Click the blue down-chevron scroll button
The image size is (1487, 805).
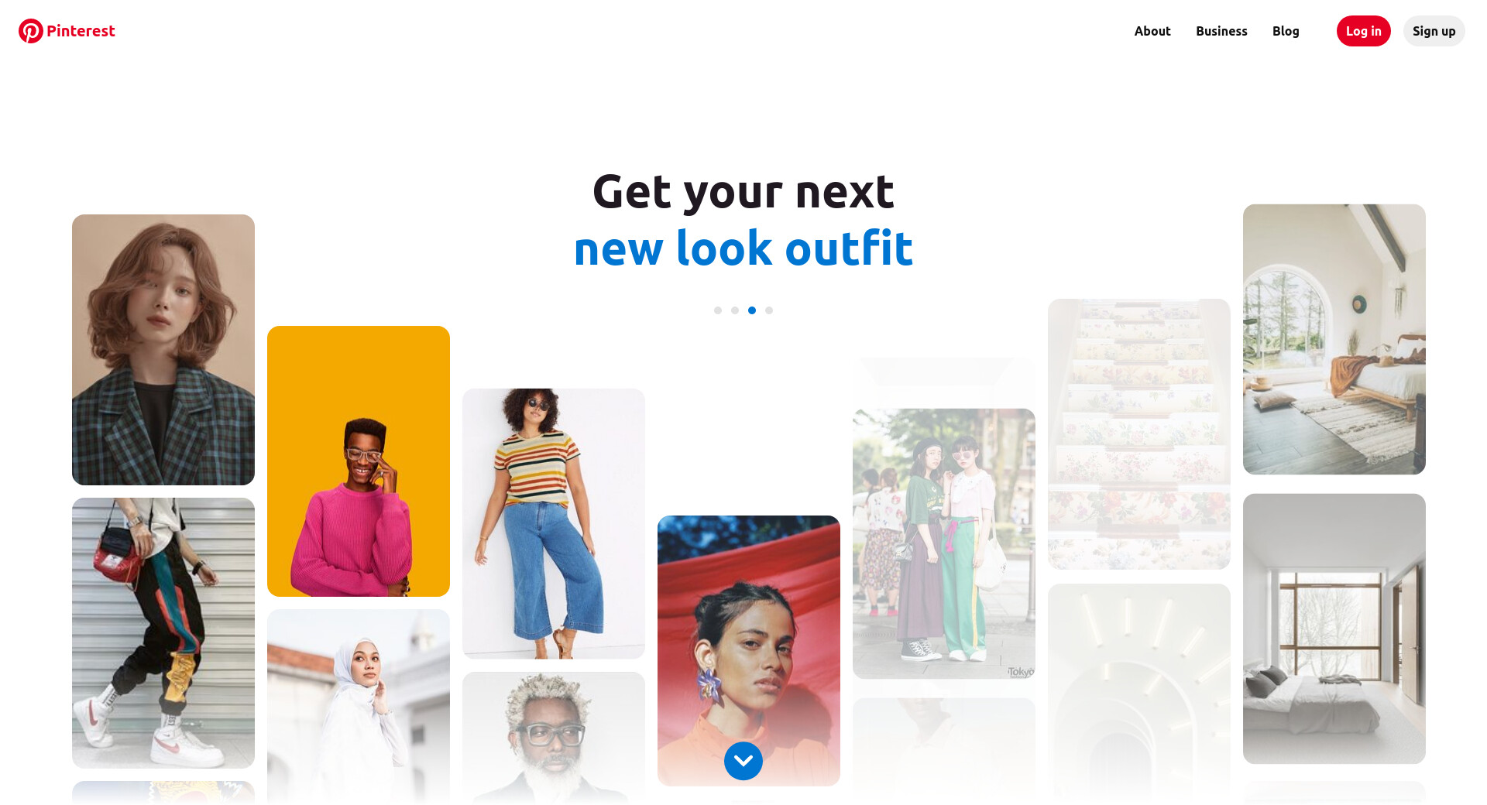pyautogui.click(x=743, y=761)
